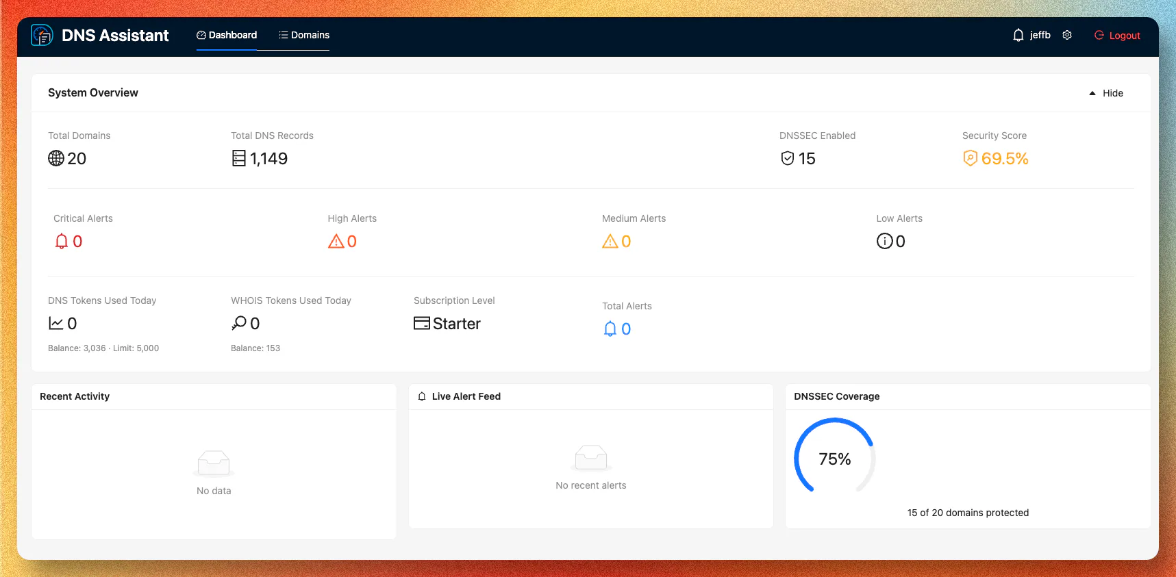Click the 'No recent alerts' placeholder text

591,485
